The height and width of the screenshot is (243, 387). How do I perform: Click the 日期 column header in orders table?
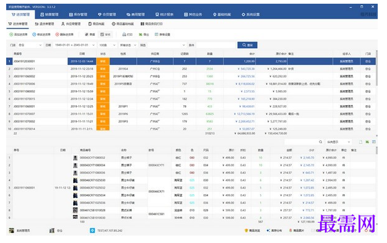pyautogui.click(x=82, y=54)
